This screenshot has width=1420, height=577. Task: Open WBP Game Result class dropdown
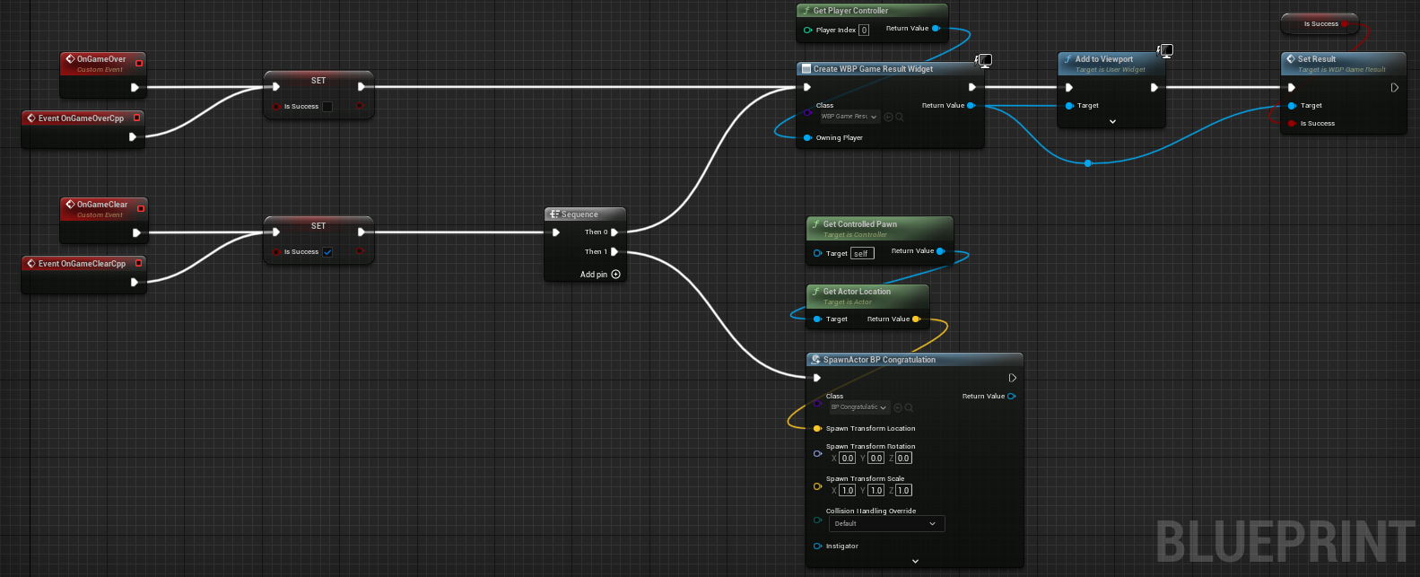click(x=849, y=117)
